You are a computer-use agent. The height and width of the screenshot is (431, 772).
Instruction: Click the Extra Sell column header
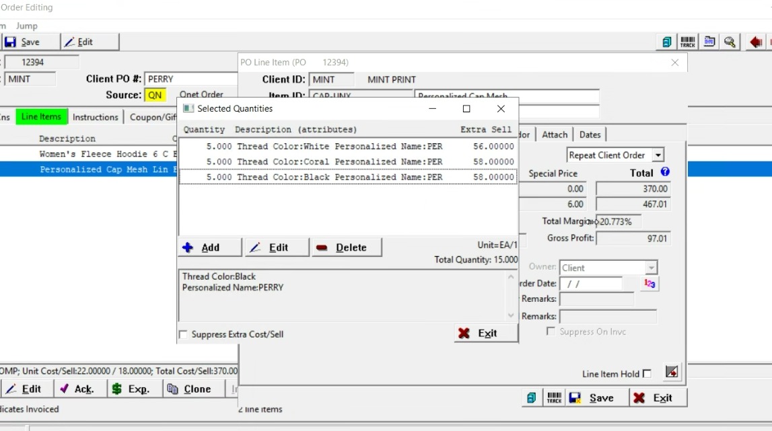pos(485,130)
